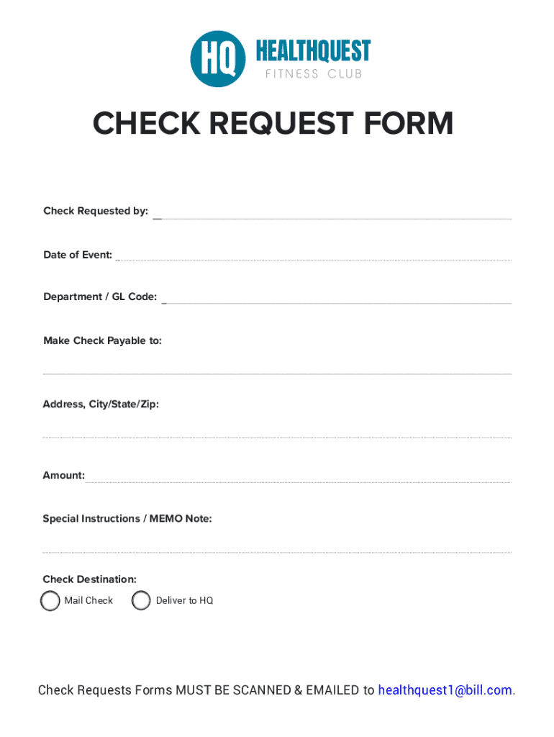
Task: Click the line under Make Check Payable to
Action: 277,371
